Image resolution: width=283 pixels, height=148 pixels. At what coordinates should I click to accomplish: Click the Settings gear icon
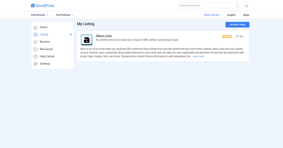pos(36,64)
